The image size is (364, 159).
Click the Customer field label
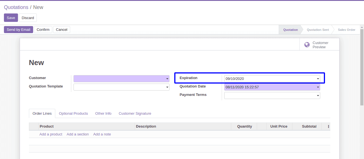point(37,78)
